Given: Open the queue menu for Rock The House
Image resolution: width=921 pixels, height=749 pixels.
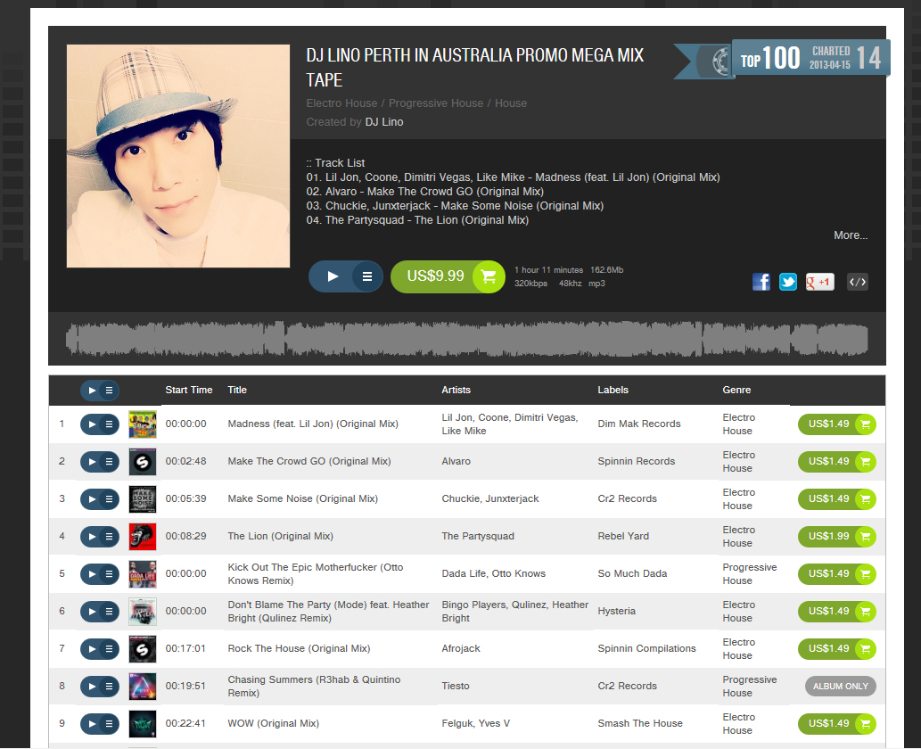Looking at the screenshot, I should point(110,649).
